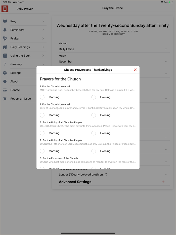Select Morning for O GOD the Father prayer

42,151
